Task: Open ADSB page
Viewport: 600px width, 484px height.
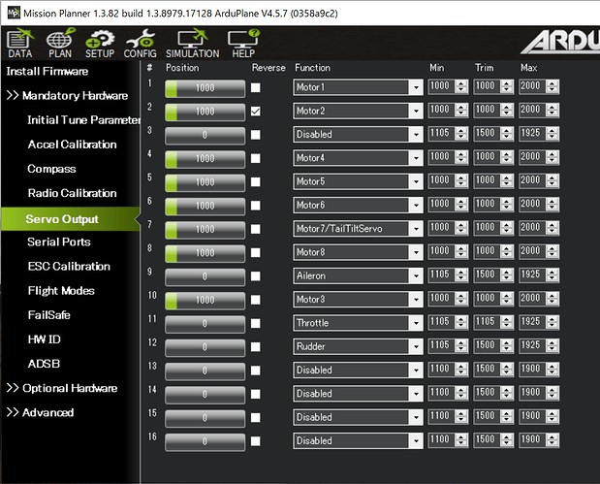Action: tap(44, 364)
